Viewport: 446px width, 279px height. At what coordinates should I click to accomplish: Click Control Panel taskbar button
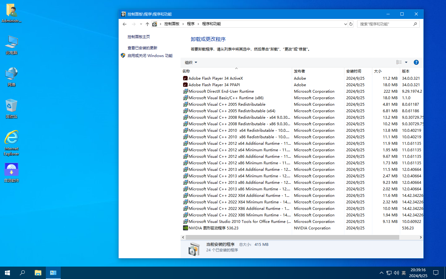pos(53,273)
